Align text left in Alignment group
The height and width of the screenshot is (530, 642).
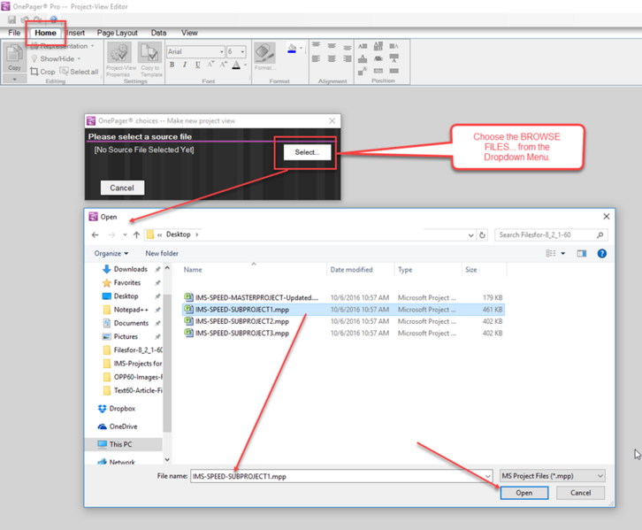[316, 59]
